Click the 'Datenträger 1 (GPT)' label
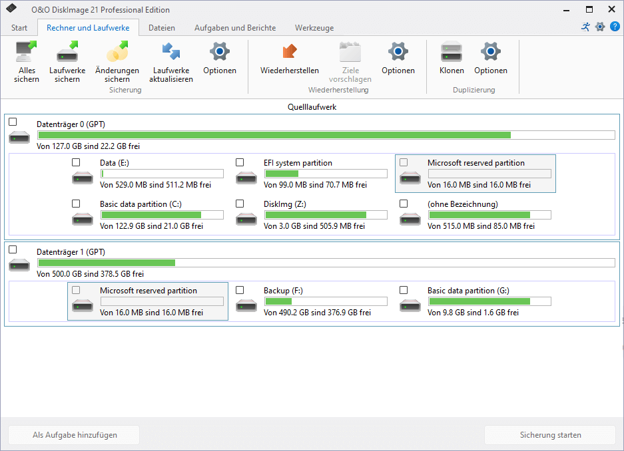 (x=71, y=252)
